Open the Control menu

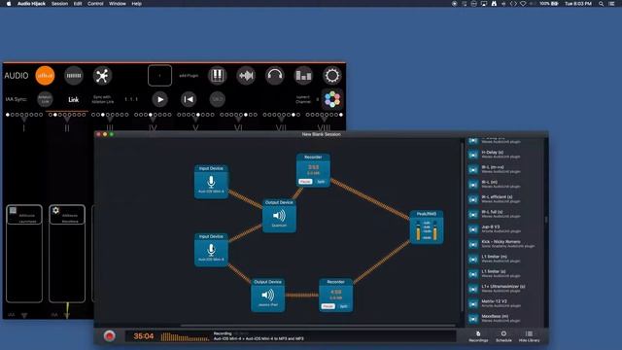coord(95,4)
